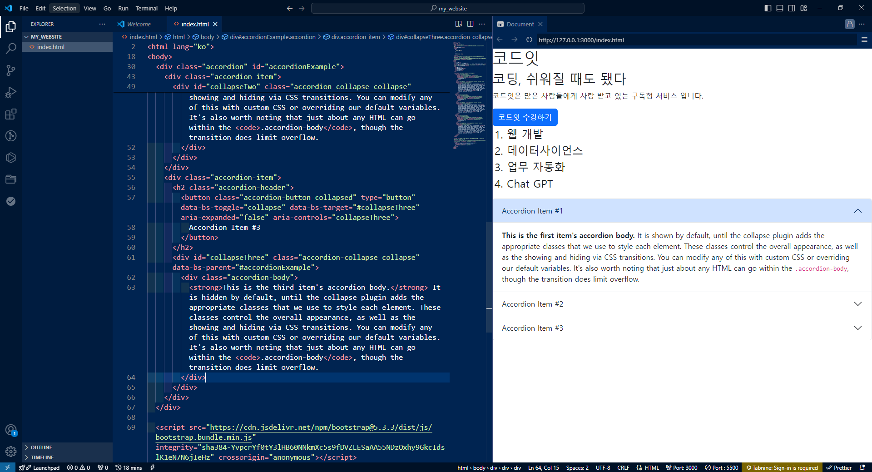The width and height of the screenshot is (872, 472).
Task: Open the preview browser hamburger menu
Action: 864,40
